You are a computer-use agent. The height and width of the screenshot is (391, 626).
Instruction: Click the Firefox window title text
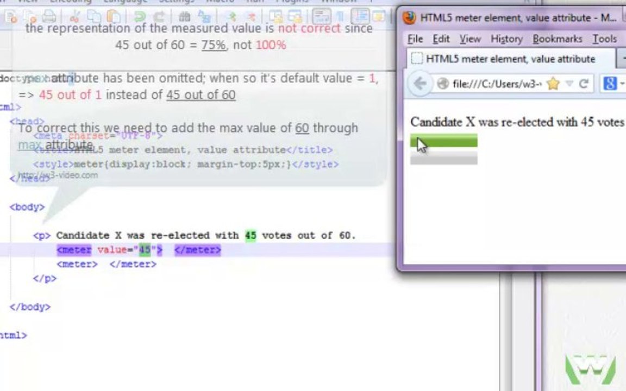click(518, 17)
